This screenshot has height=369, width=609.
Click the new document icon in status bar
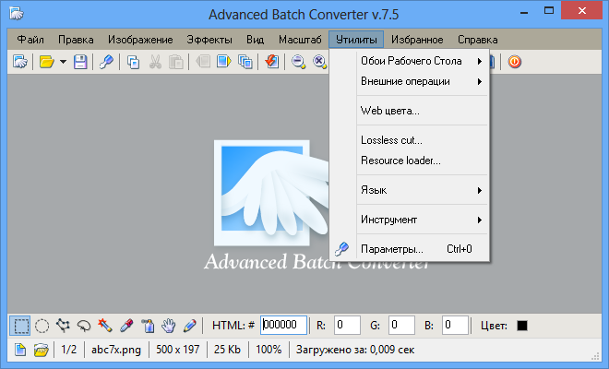click(x=20, y=350)
